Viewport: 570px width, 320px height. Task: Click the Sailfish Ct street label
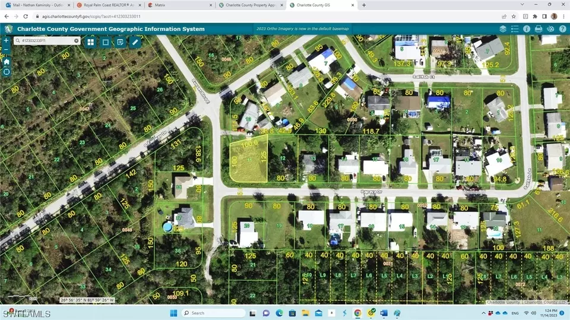click(423, 77)
